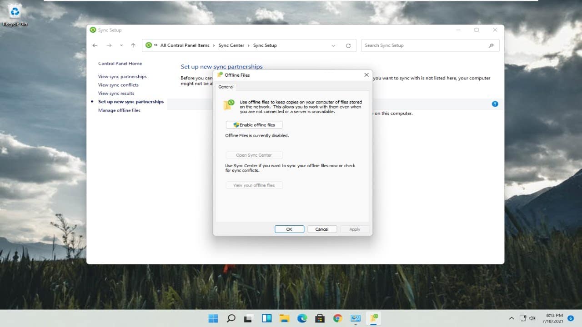Screen dimensions: 582x327
Task: Open View sync results
Action: [x=116, y=94]
